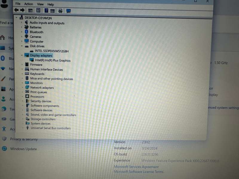239x179 pixels.
Task: Open the File menu
Action: [18, 4]
